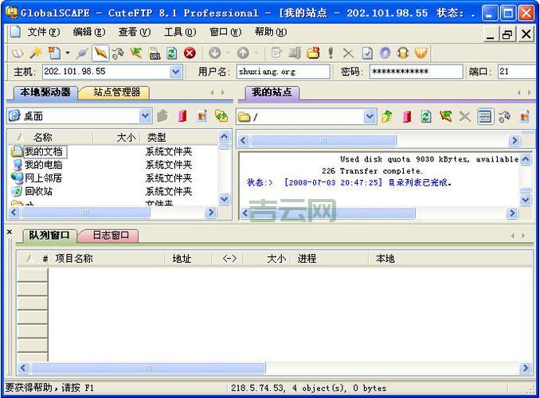Click the grey X Delete icon in main toolbar
Screen dimensions: 540x398
point(348,53)
